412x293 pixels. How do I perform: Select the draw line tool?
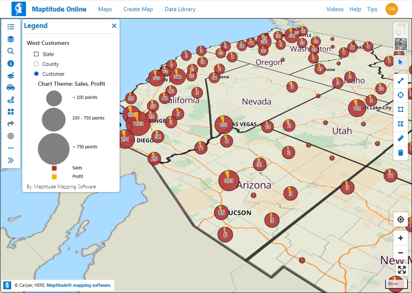[x=400, y=81]
